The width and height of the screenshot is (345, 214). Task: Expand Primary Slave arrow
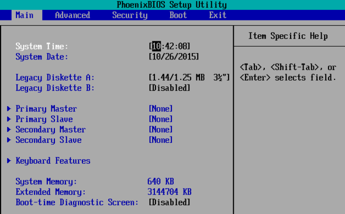pos(9,119)
